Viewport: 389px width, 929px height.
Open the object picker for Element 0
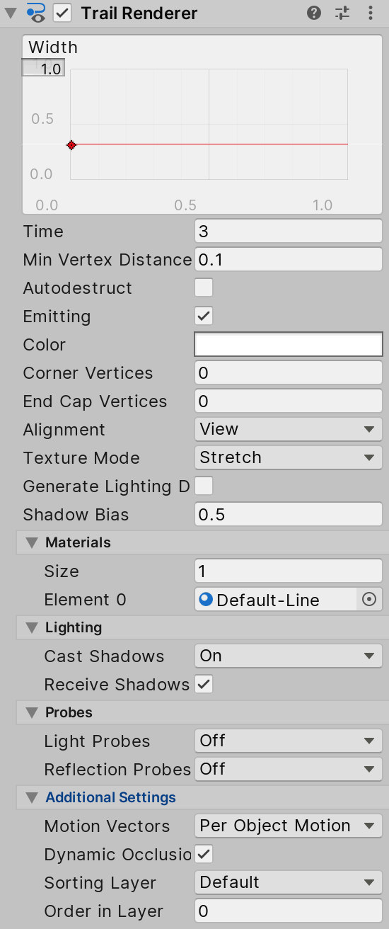tap(369, 599)
